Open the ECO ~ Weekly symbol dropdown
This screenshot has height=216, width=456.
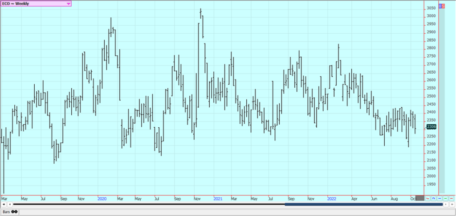[x=36, y=4]
